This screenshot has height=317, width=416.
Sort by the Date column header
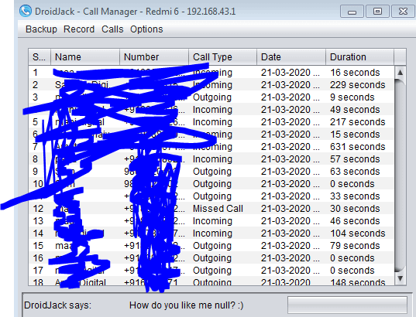coord(291,57)
